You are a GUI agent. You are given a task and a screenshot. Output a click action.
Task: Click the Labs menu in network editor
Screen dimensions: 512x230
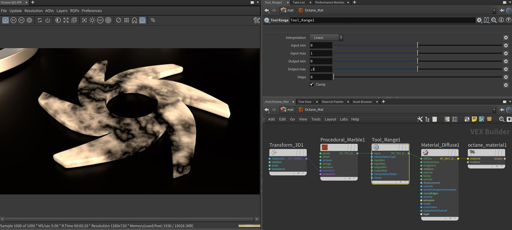click(344, 119)
